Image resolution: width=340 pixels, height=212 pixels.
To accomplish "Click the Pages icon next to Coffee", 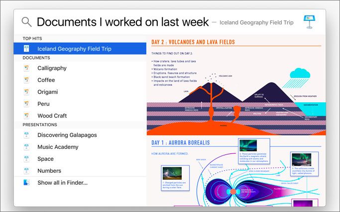I will point(26,80).
